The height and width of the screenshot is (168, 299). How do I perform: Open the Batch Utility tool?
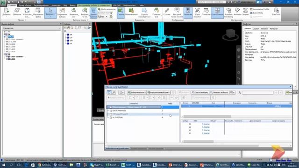256,13
